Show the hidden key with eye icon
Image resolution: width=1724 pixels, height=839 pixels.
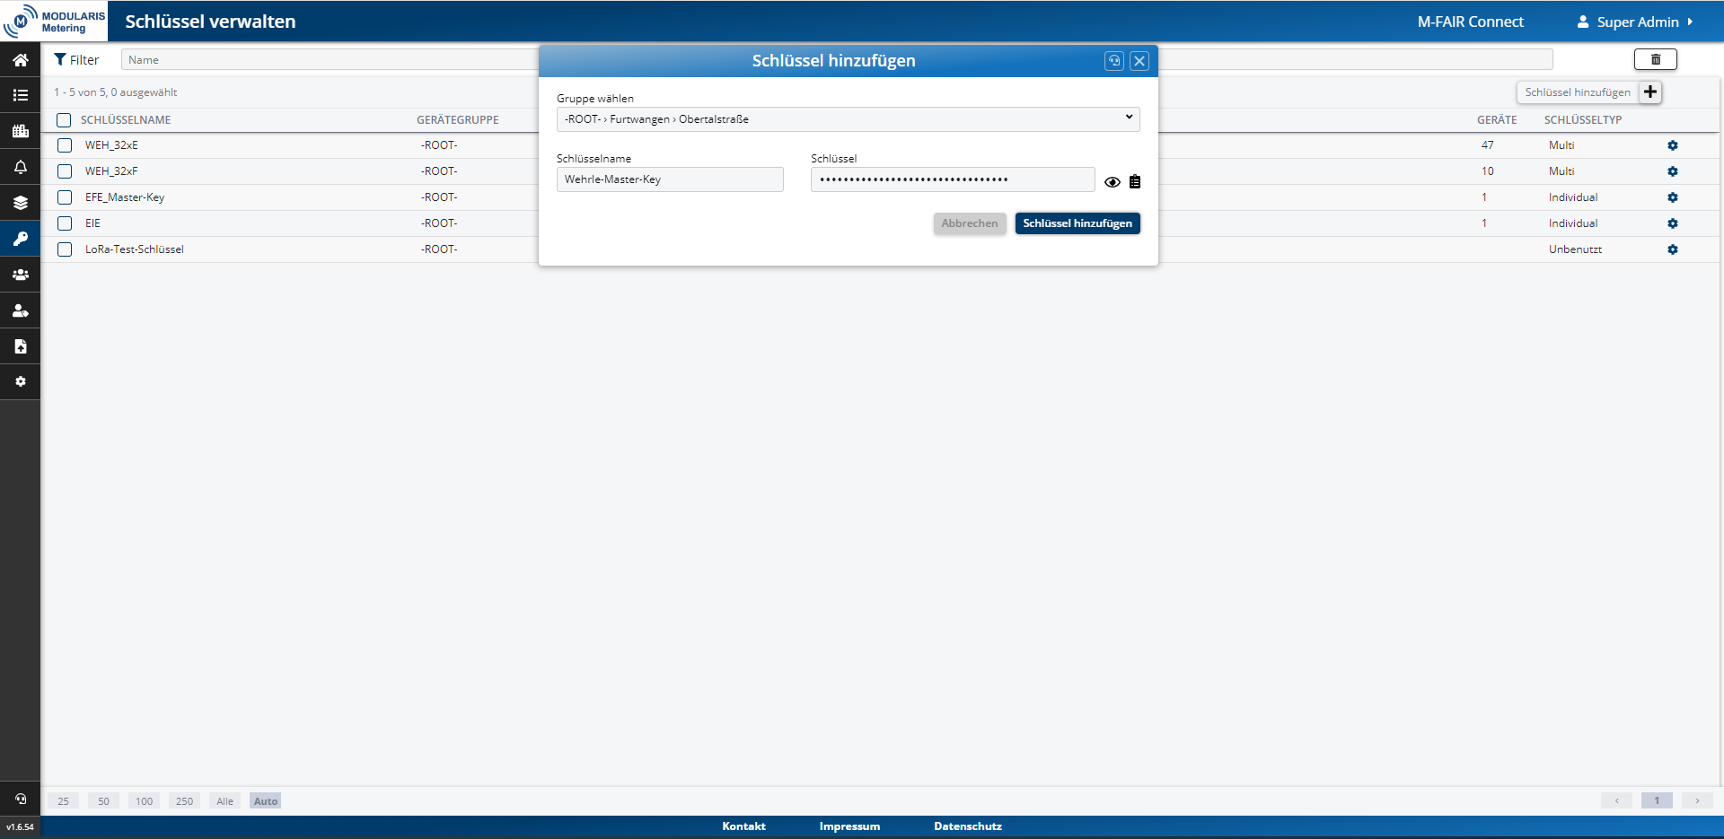1112,182
